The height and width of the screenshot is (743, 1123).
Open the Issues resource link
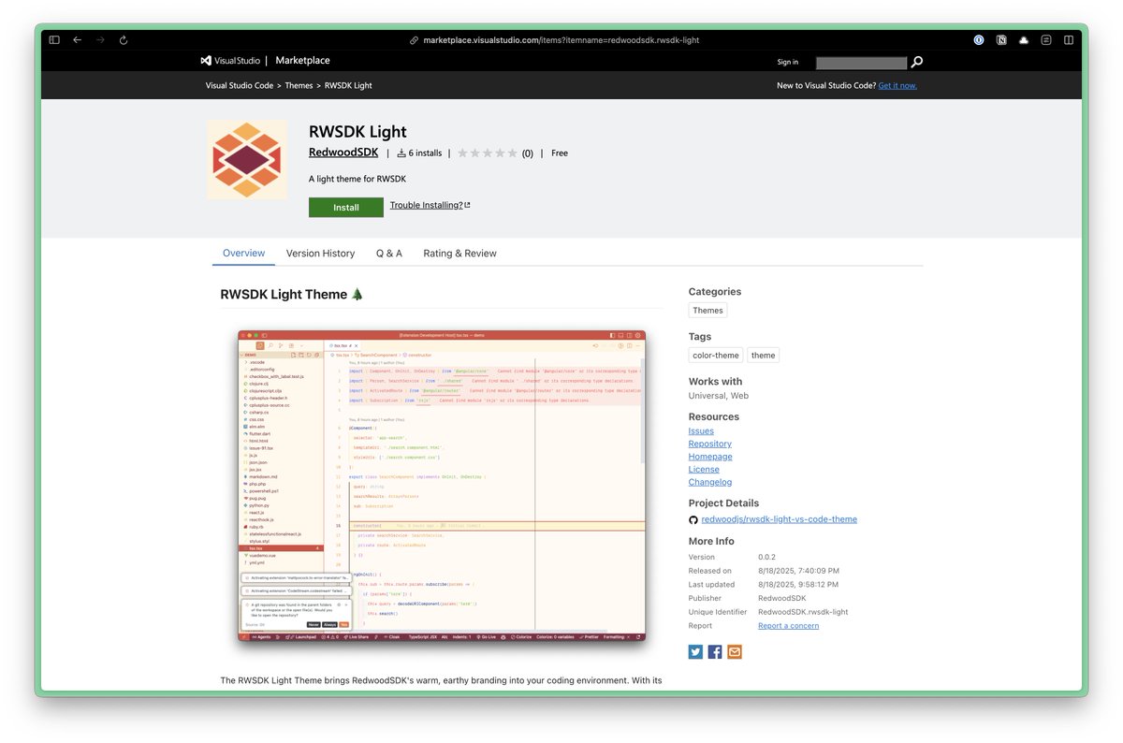pos(701,431)
